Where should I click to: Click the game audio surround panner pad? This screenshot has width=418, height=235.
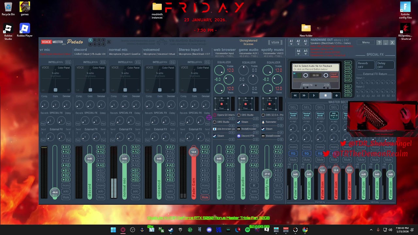pyautogui.click(x=246, y=104)
